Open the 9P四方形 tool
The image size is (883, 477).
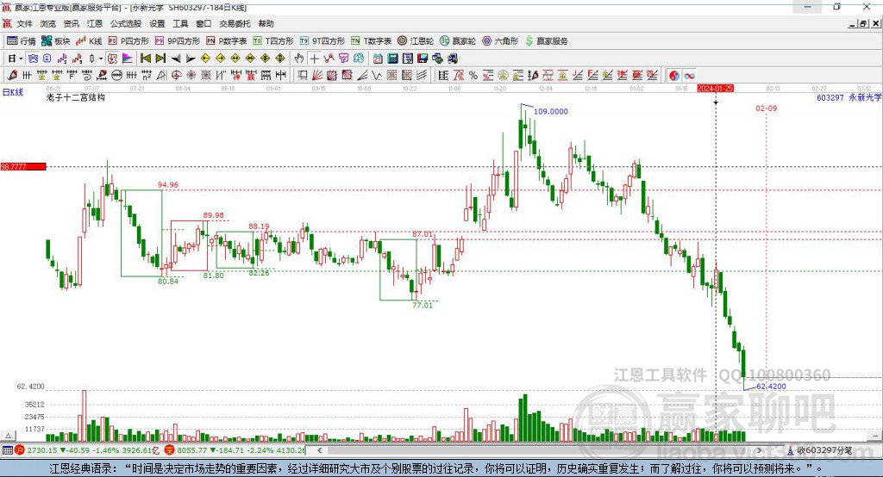point(178,41)
